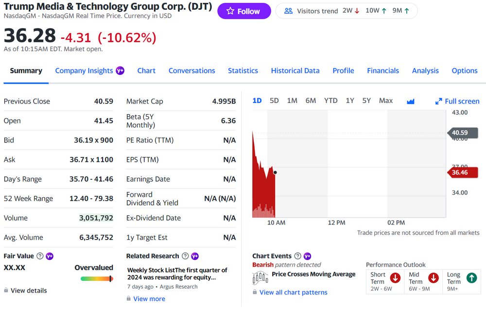Viewport: 486px width, 309px height.
Task: Switch chart range to 6M
Action: (x=311, y=101)
